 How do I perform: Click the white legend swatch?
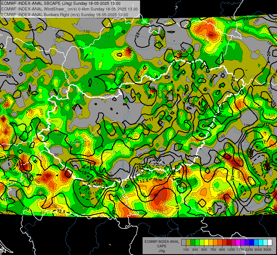(270, 243)
